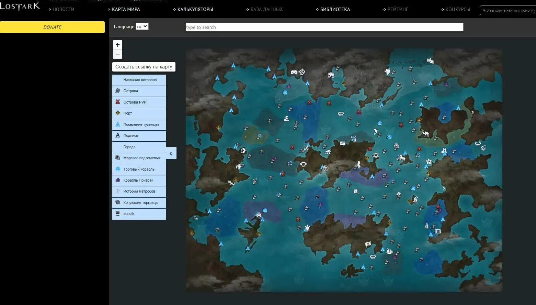The width and height of the screenshot is (536, 305).
Task: Open the Рейтинг menu
Action: 398,9
